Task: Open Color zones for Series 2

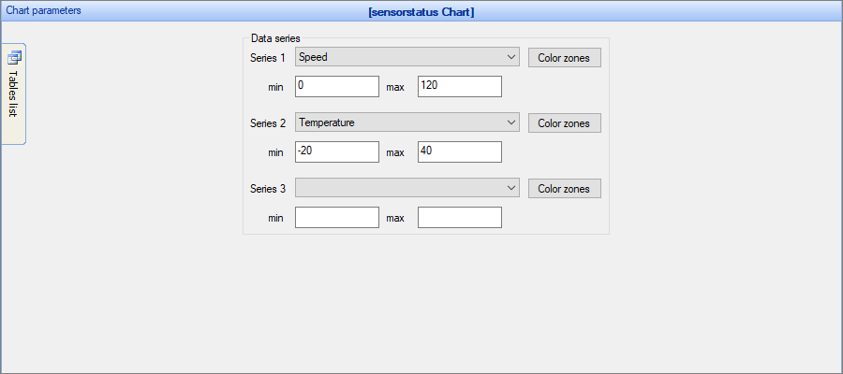Action: click(x=565, y=122)
